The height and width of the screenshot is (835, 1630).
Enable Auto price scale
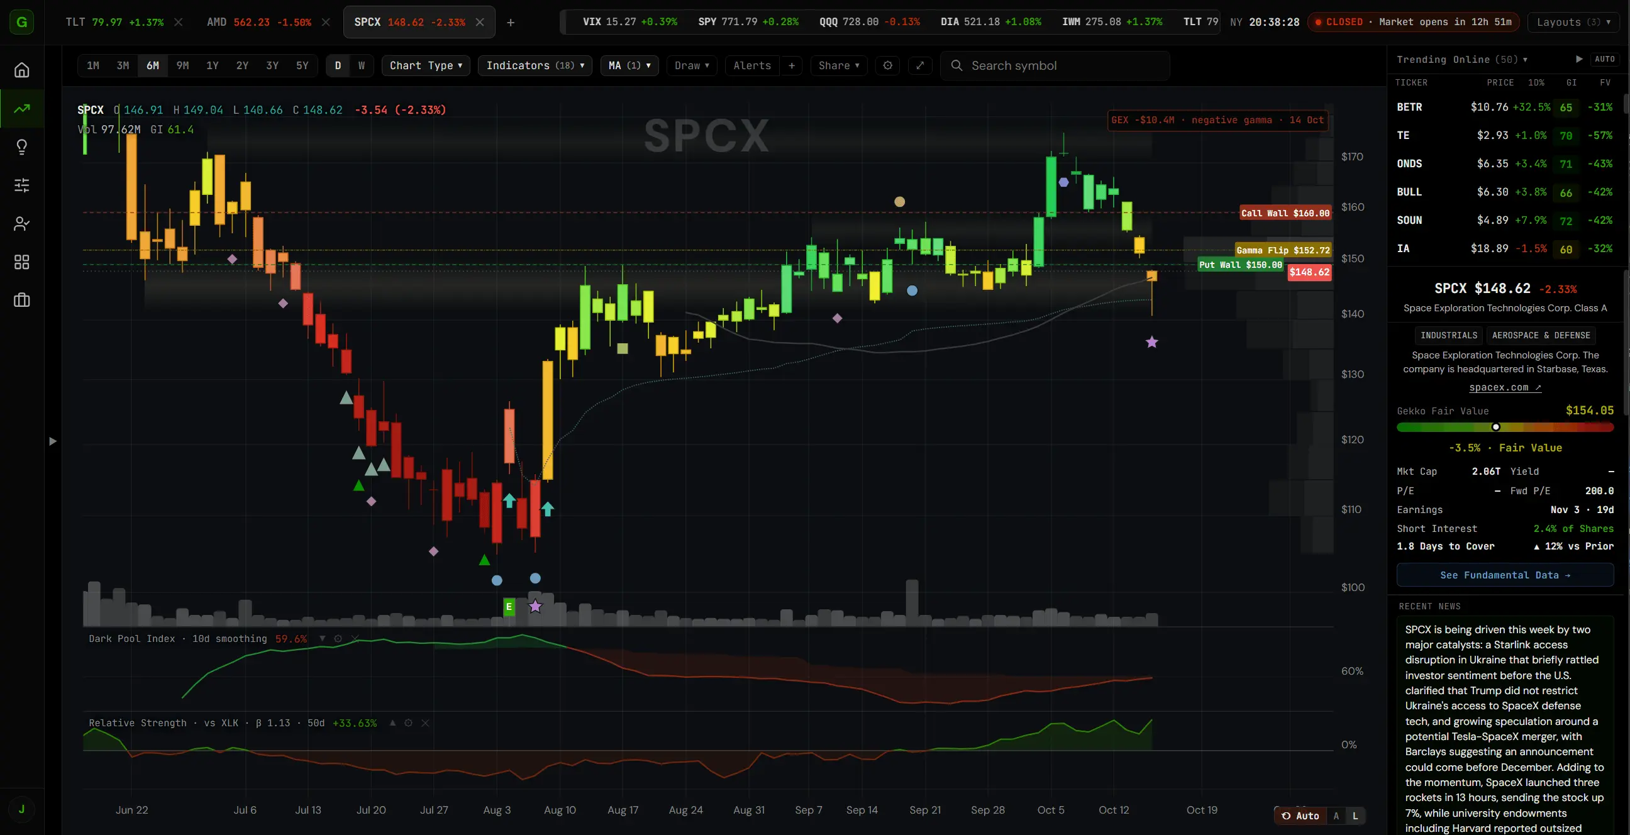click(1300, 816)
